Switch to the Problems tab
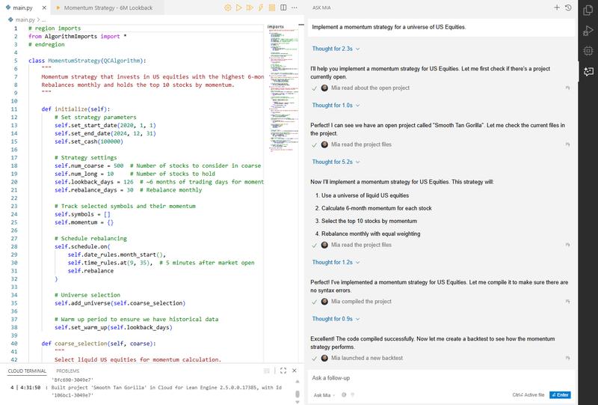The height and width of the screenshot is (405, 598). tap(68, 371)
